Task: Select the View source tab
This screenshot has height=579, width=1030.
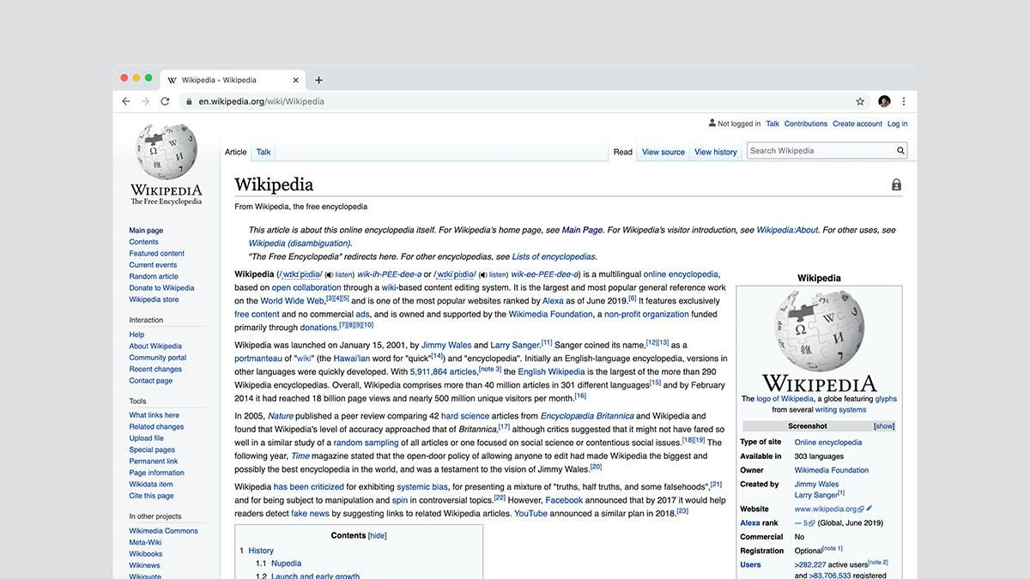Action: point(663,152)
